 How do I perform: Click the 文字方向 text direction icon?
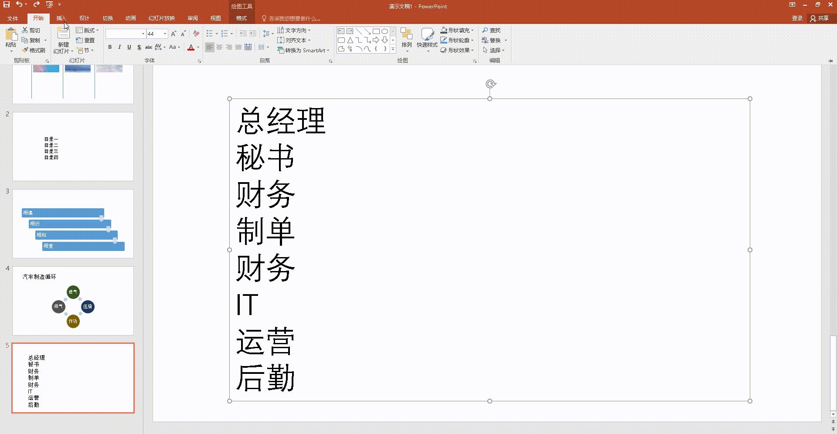[x=281, y=30]
